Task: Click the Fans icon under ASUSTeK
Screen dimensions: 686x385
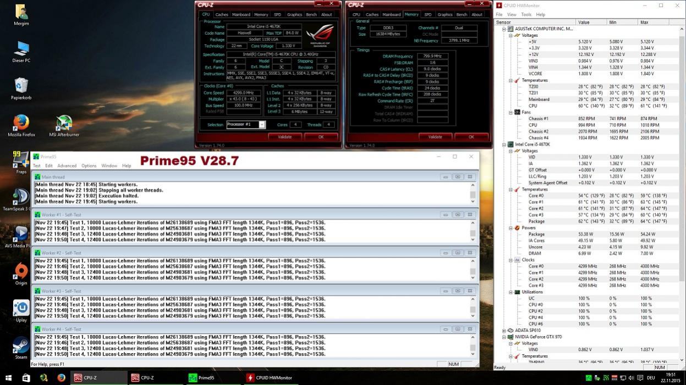Action: point(517,112)
